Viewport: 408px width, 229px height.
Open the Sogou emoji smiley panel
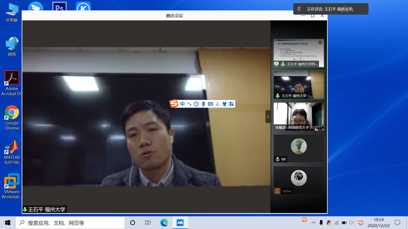coord(196,104)
